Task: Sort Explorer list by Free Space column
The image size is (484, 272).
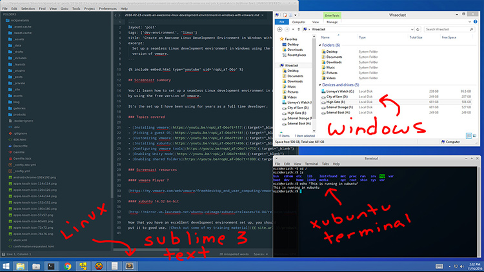Action: 449,37
